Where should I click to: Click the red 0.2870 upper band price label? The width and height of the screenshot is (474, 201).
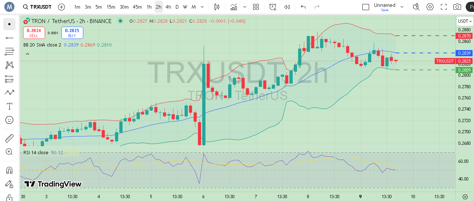464,36
